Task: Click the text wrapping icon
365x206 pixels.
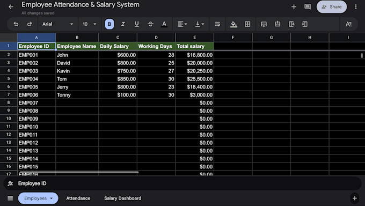Action: (x=217, y=24)
